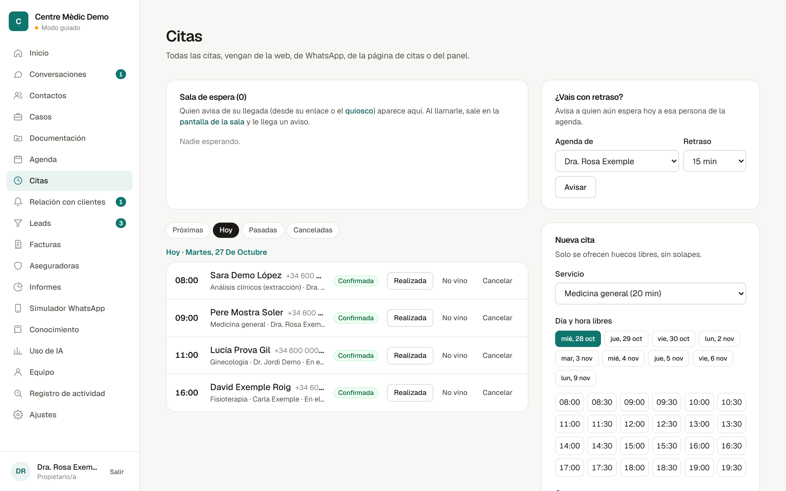The image size is (786, 491).
Task: Click Salir to log out
Action: tap(117, 472)
